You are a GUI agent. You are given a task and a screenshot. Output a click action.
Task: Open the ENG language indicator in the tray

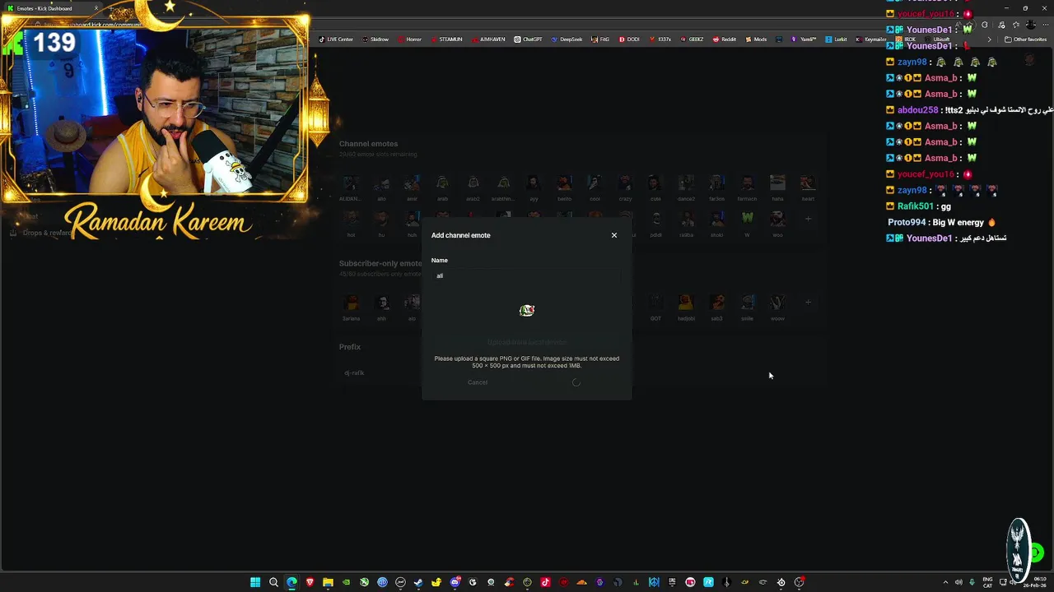[x=988, y=582]
